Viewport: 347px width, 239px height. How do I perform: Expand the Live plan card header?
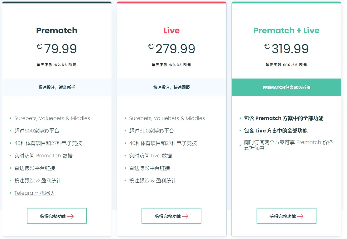tap(171, 31)
